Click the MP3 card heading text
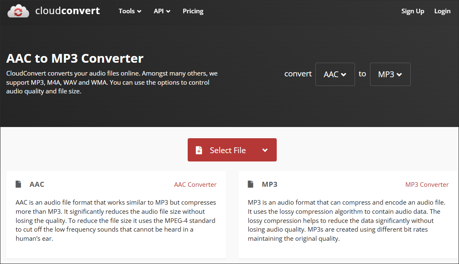The image size is (459, 264). point(270,184)
